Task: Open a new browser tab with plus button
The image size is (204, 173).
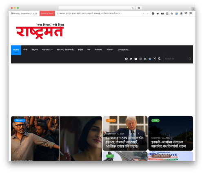Action: 193,9
